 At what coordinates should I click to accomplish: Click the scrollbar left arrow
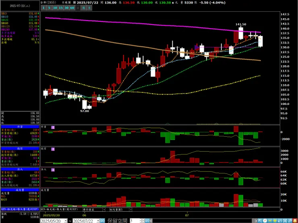[151, 221]
